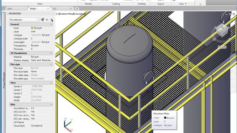Click the Thickness value 0

31,49
